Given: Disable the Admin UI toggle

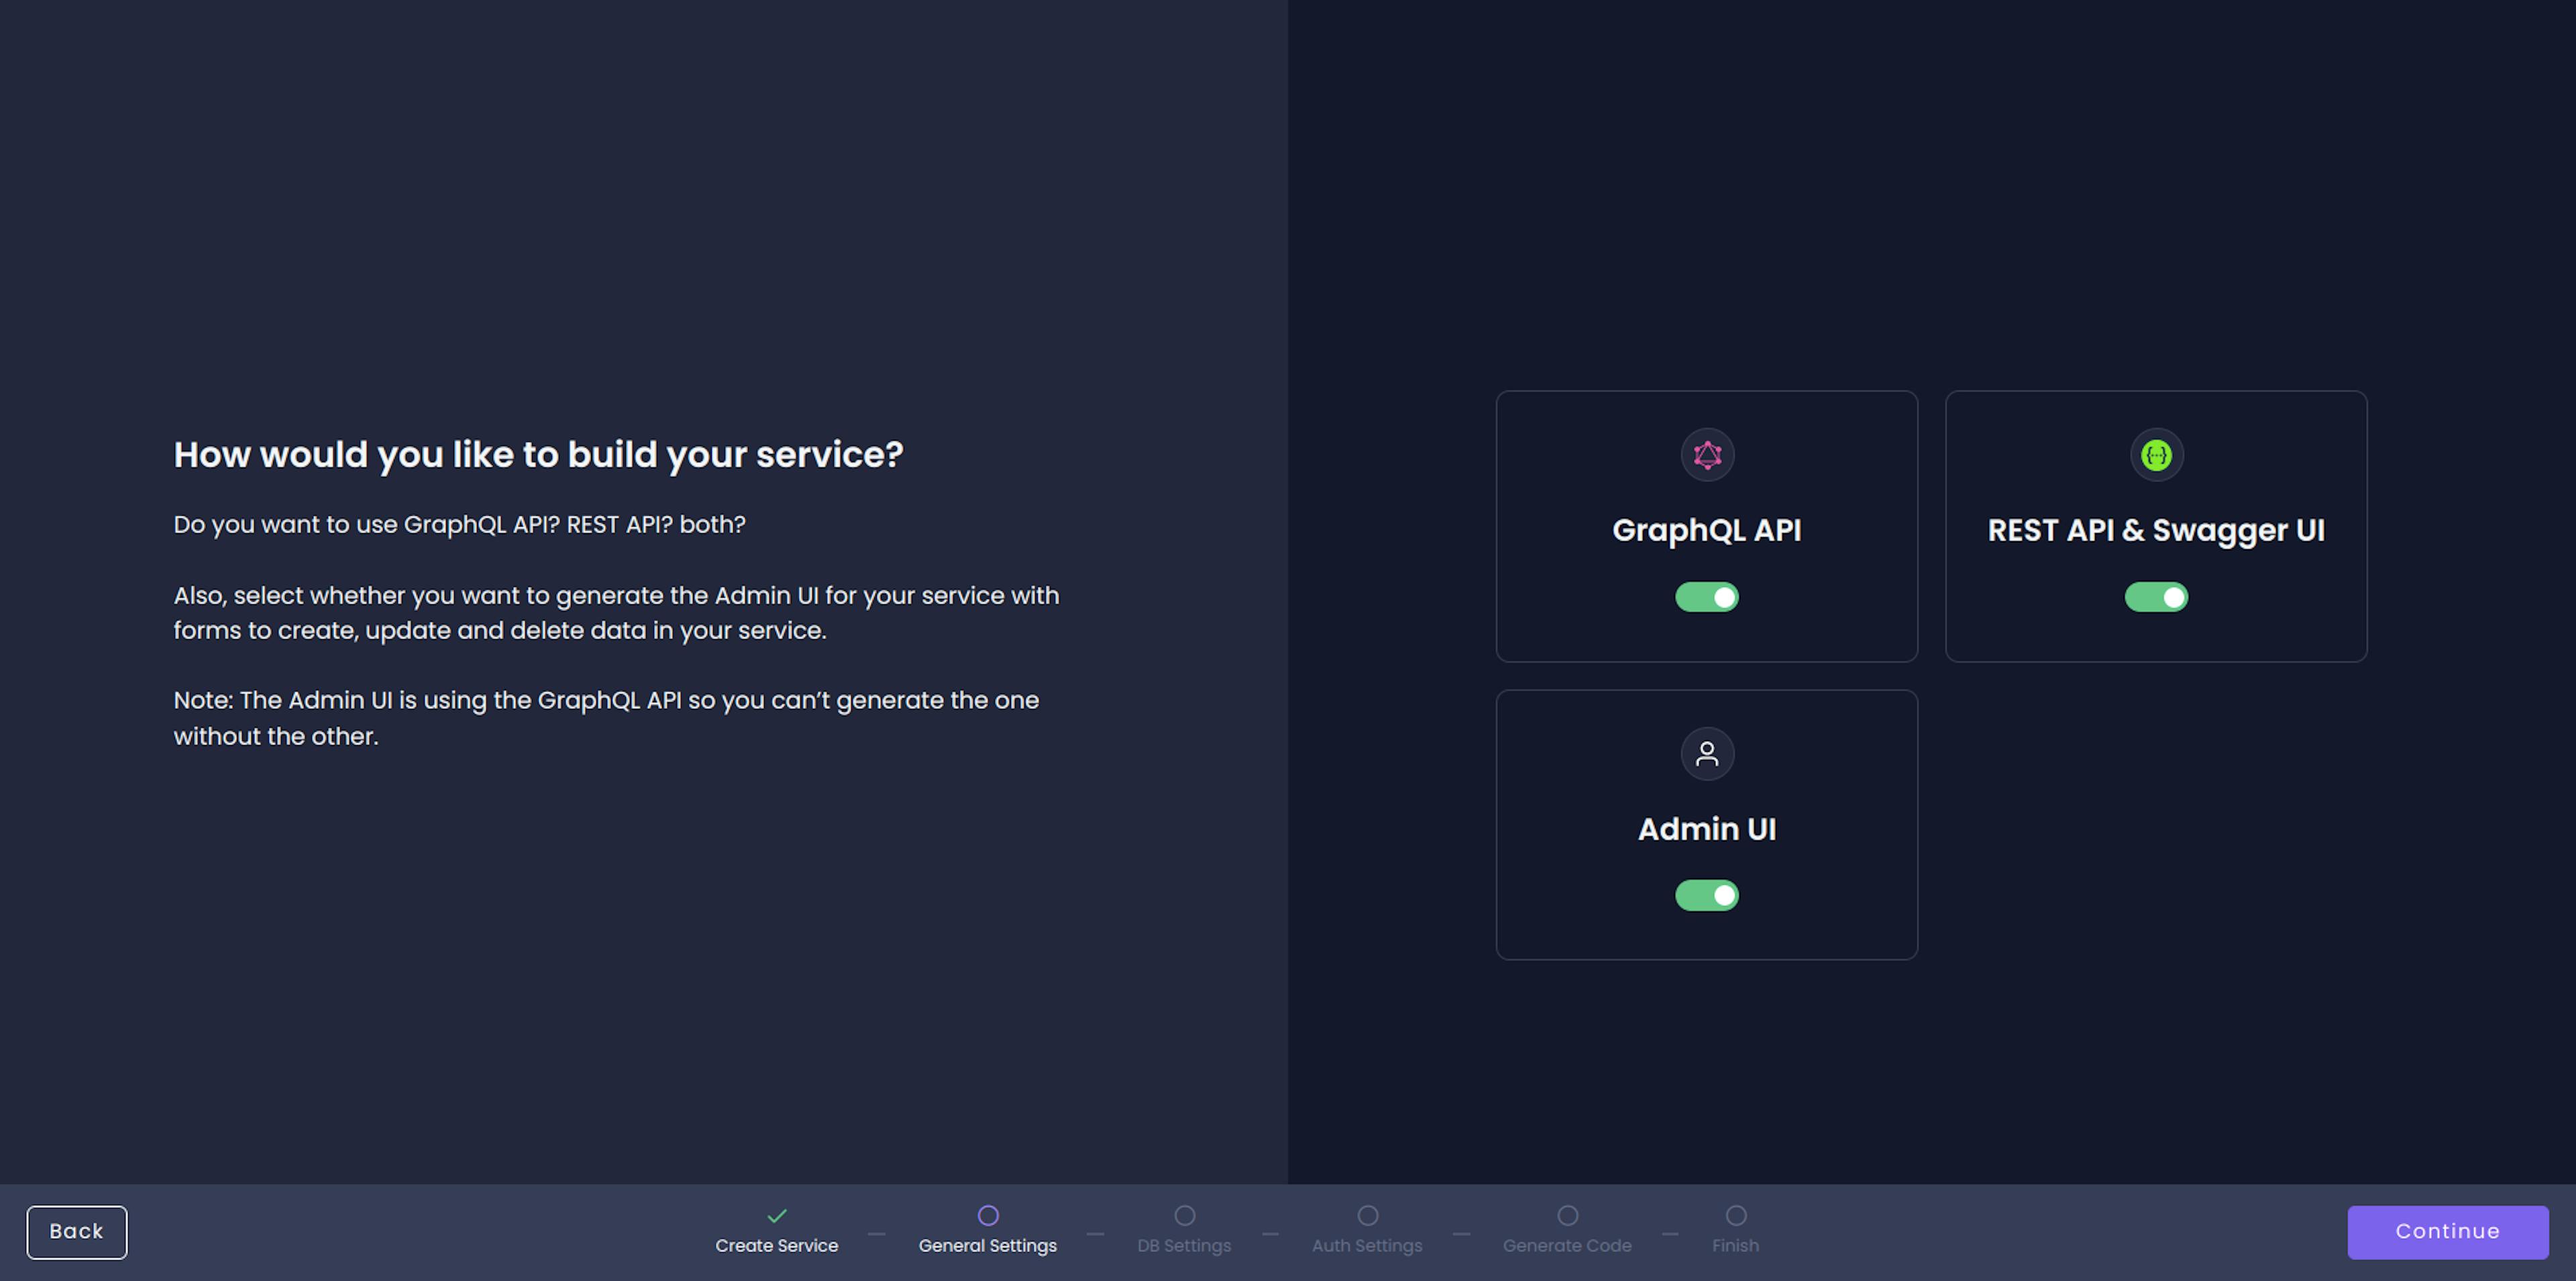Looking at the screenshot, I should (x=1705, y=895).
